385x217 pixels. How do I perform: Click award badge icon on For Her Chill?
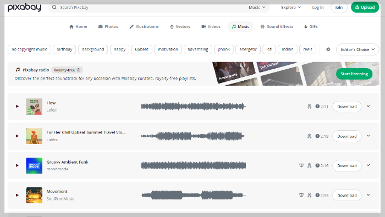coord(309,136)
